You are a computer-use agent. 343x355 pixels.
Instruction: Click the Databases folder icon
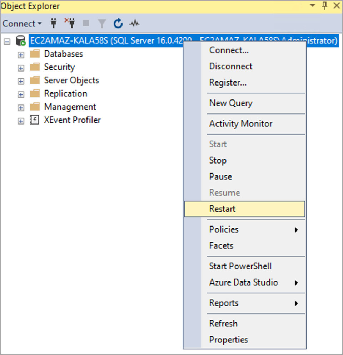(35, 54)
